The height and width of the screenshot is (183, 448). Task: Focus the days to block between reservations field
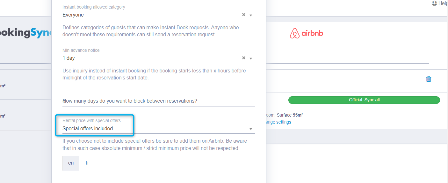point(159,101)
